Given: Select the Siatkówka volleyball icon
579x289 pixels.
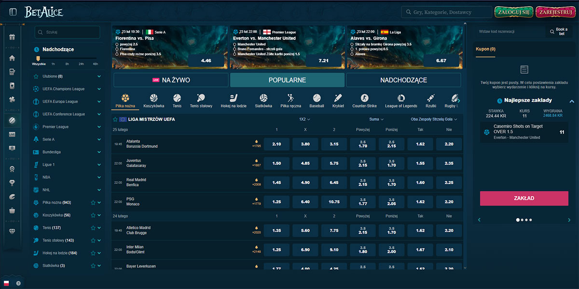Looking at the screenshot, I should point(263,98).
